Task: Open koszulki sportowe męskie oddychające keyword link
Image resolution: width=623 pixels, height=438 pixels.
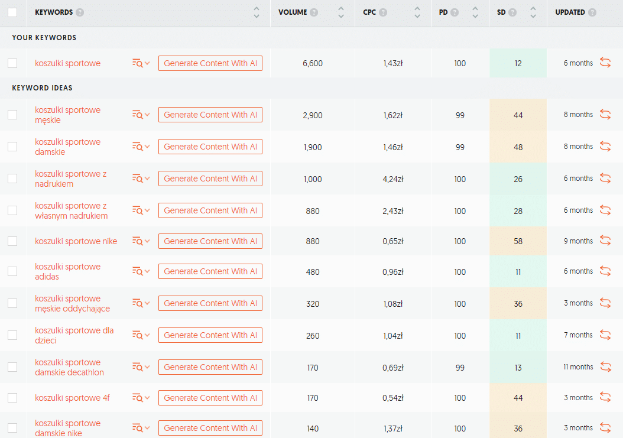Action: (x=72, y=303)
